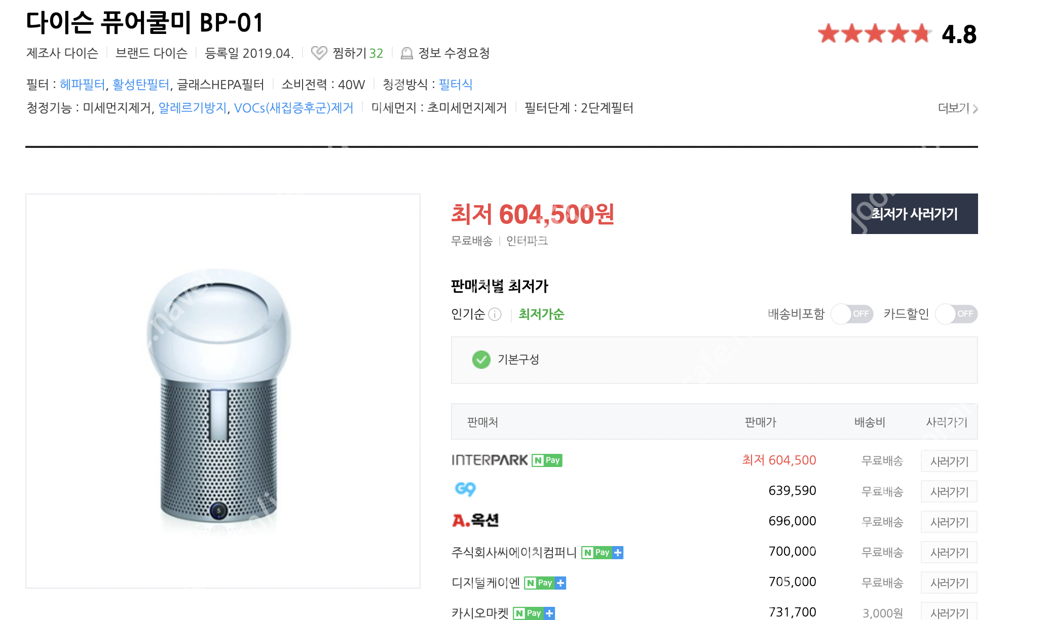Open the G9 seller logo
The height and width of the screenshot is (620, 1048).
click(466, 490)
